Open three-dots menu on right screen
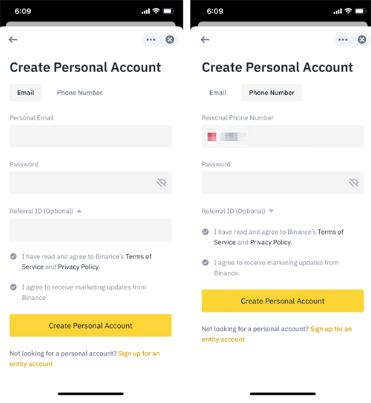The height and width of the screenshot is (403, 371). (x=343, y=39)
